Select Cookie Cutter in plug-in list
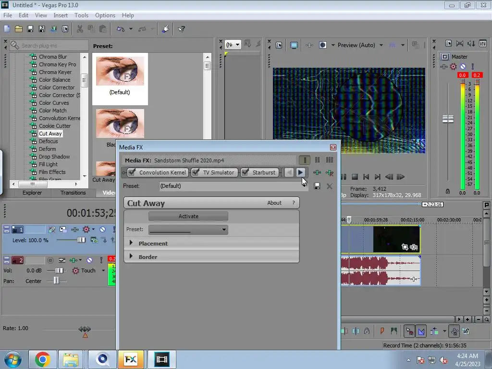The height and width of the screenshot is (369, 492). tap(55, 126)
